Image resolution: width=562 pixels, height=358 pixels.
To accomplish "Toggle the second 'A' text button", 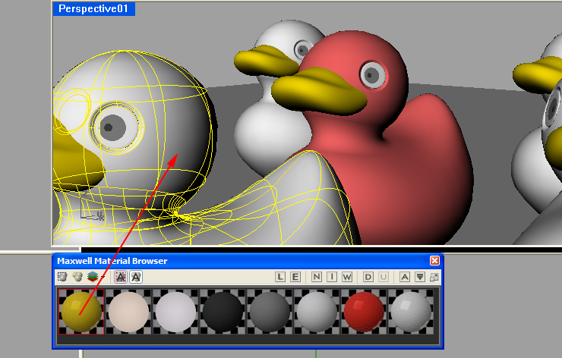I will 136,277.
